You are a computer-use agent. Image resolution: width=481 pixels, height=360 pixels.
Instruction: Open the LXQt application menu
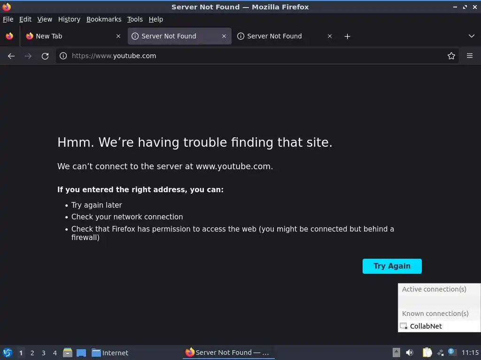tap(8, 352)
